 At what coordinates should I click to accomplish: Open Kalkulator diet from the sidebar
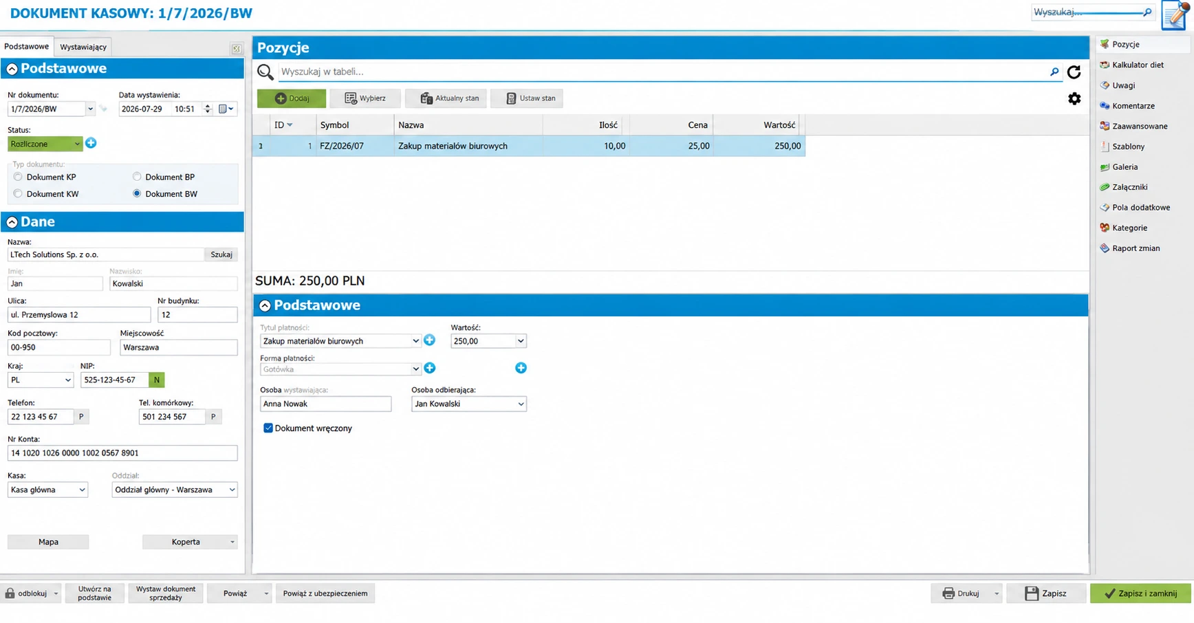pyautogui.click(x=1137, y=65)
